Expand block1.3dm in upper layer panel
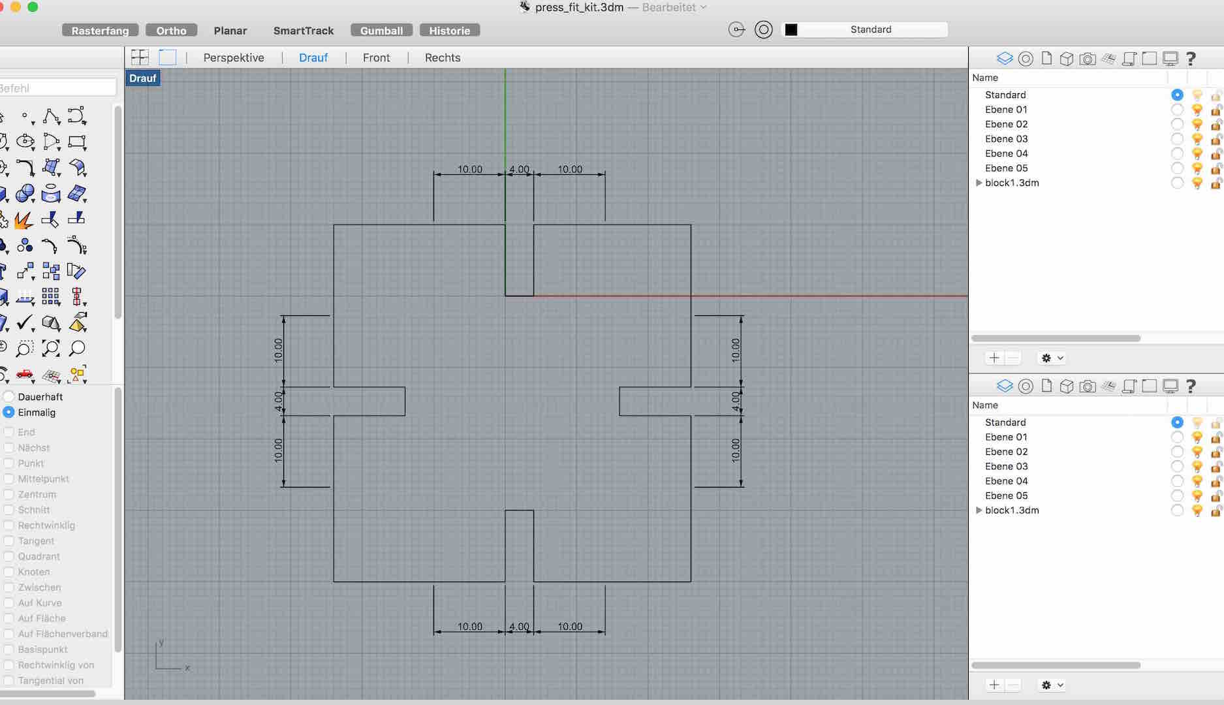This screenshot has height=705, width=1224. pyautogui.click(x=979, y=183)
